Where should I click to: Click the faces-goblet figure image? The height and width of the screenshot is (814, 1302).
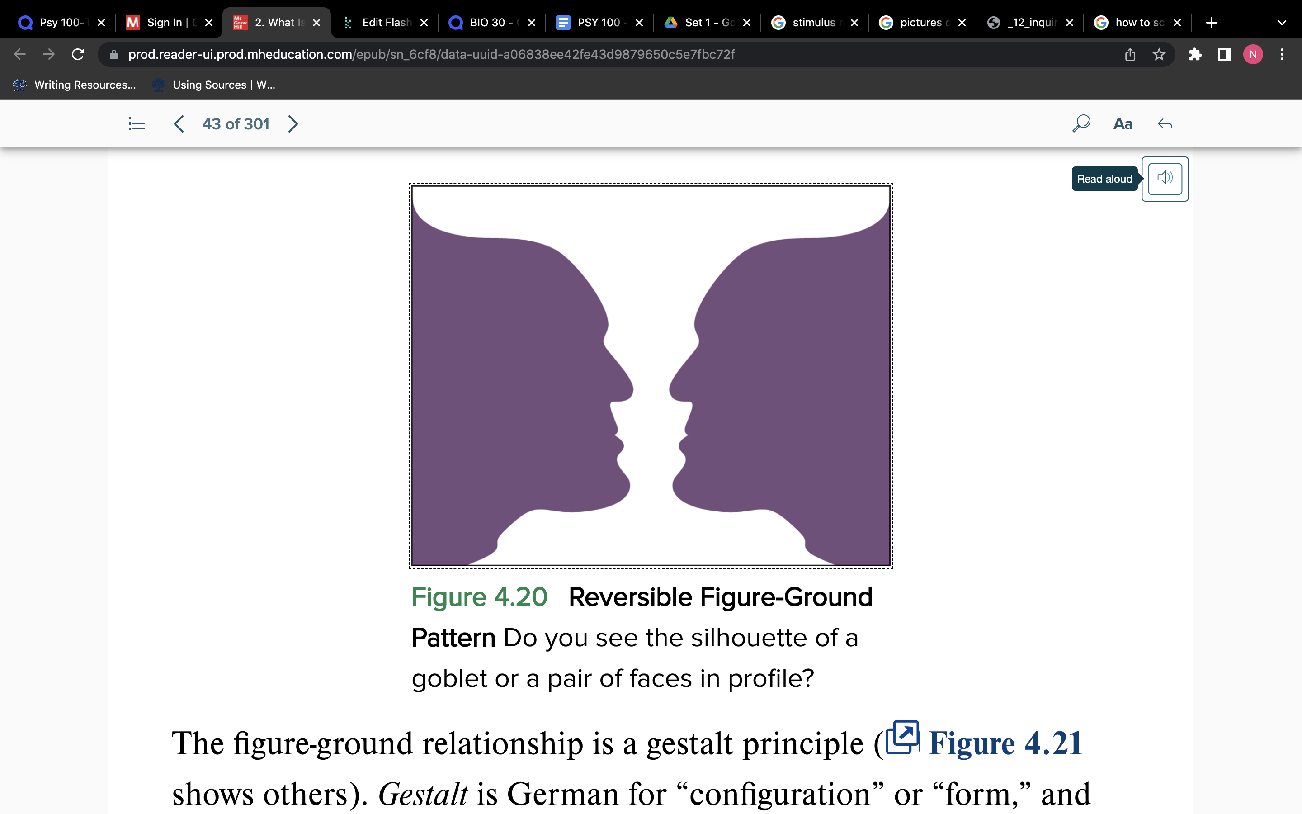(x=651, y=375)
